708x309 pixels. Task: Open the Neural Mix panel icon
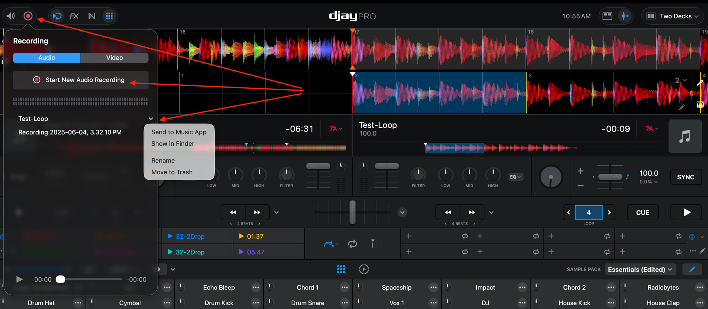pos(92,16)
